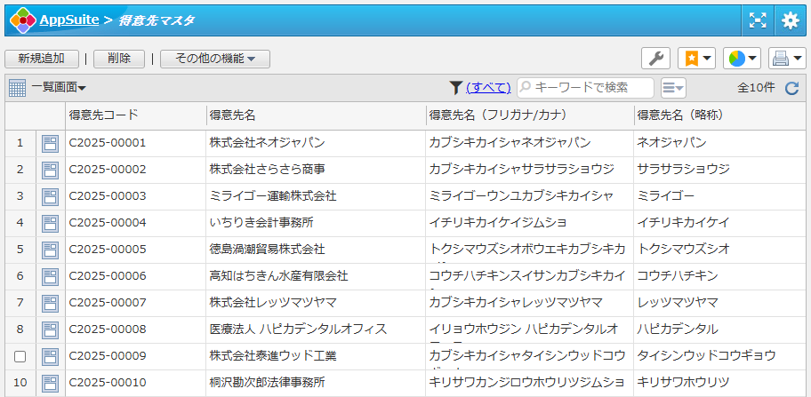811x397 pixels.
Task: Sort by 得意先コード column header
Action: pos(103,115)
